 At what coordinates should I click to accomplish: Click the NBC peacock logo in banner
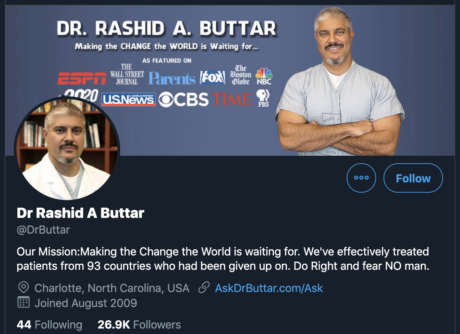[x=264, y=76]
